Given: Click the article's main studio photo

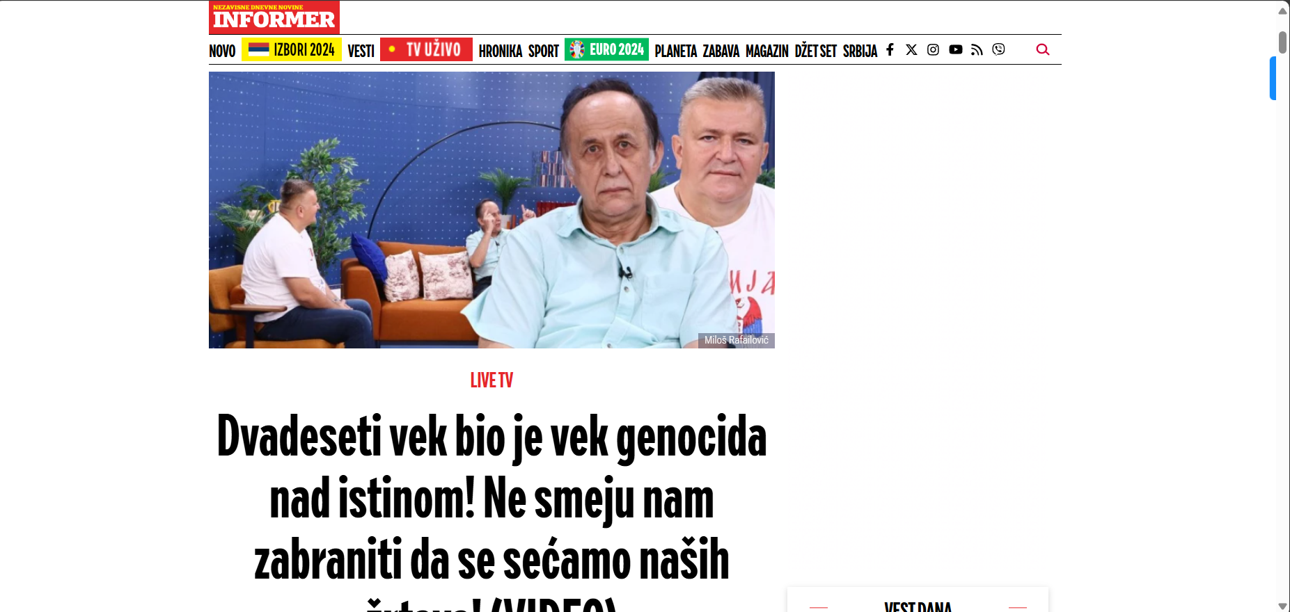Looking at the screenshot, I should (x=491, y=210).
